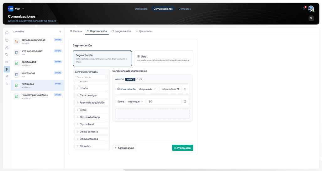Screen dimensions: 322x171
Task: Choose the Segmentación mode card
Action: point(102,58)
